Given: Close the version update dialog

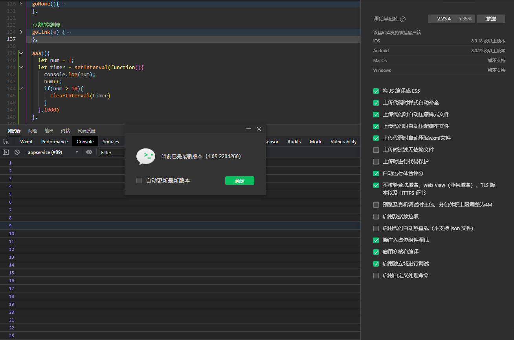Looking at the screenshot, I should [x=259, y=129].
